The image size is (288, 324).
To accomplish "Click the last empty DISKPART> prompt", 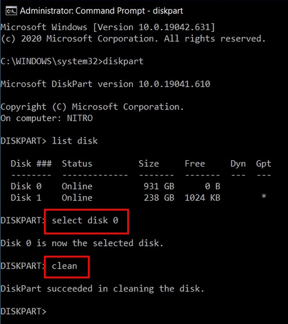I will 23,311.
